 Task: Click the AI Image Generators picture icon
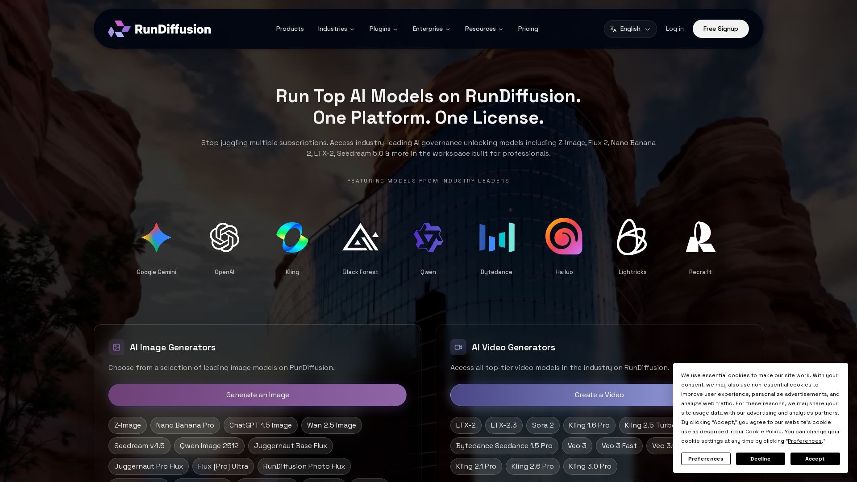pos(116,347)
